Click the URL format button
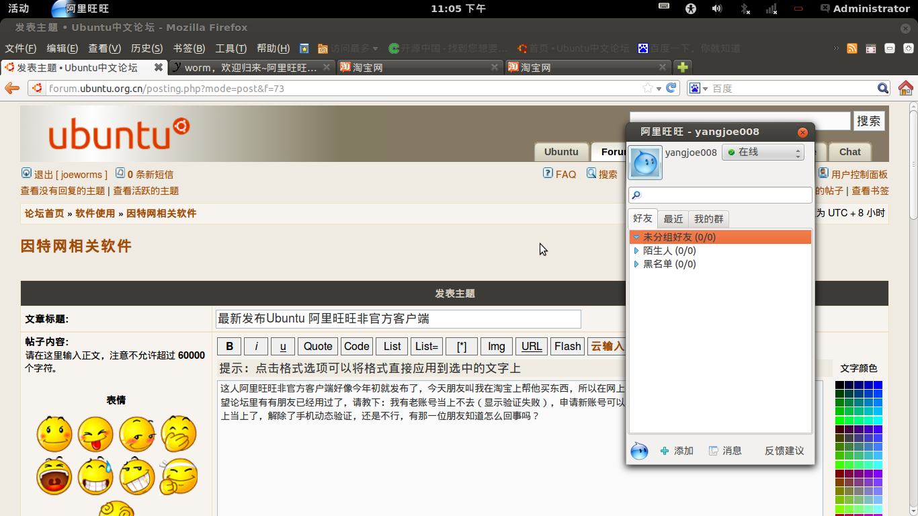The width and height of the screenshot is (918, 516). pyautogui.click(x=532, y=346)
